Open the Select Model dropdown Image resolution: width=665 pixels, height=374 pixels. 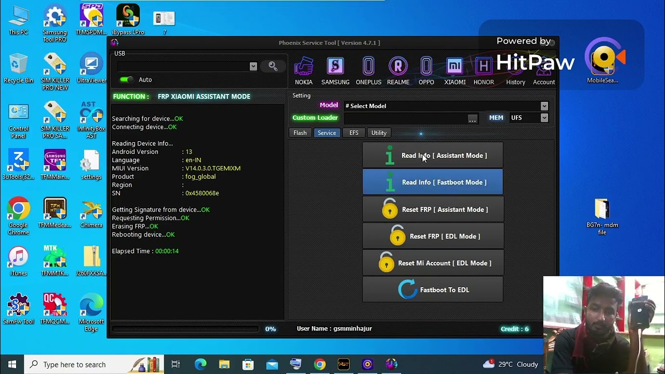pos(544,106)
